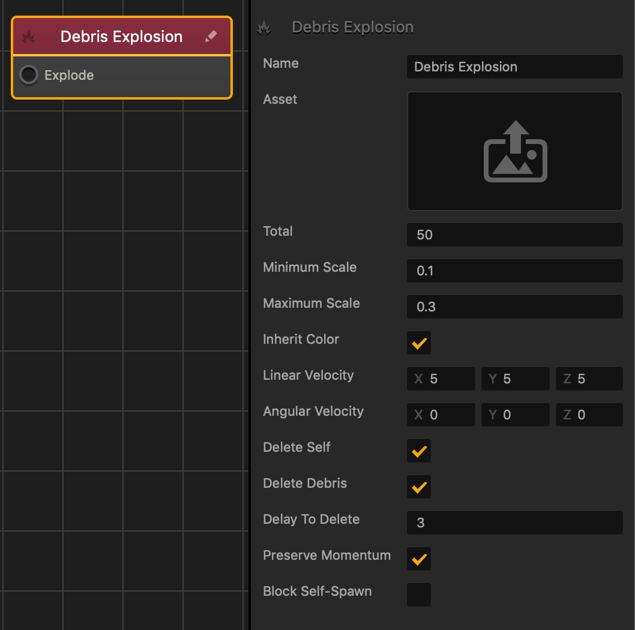Uncheck the Delete Debris checkbox
Image resolution: width=635 pixels, height=630 pixels.
[x=419, y=487]
